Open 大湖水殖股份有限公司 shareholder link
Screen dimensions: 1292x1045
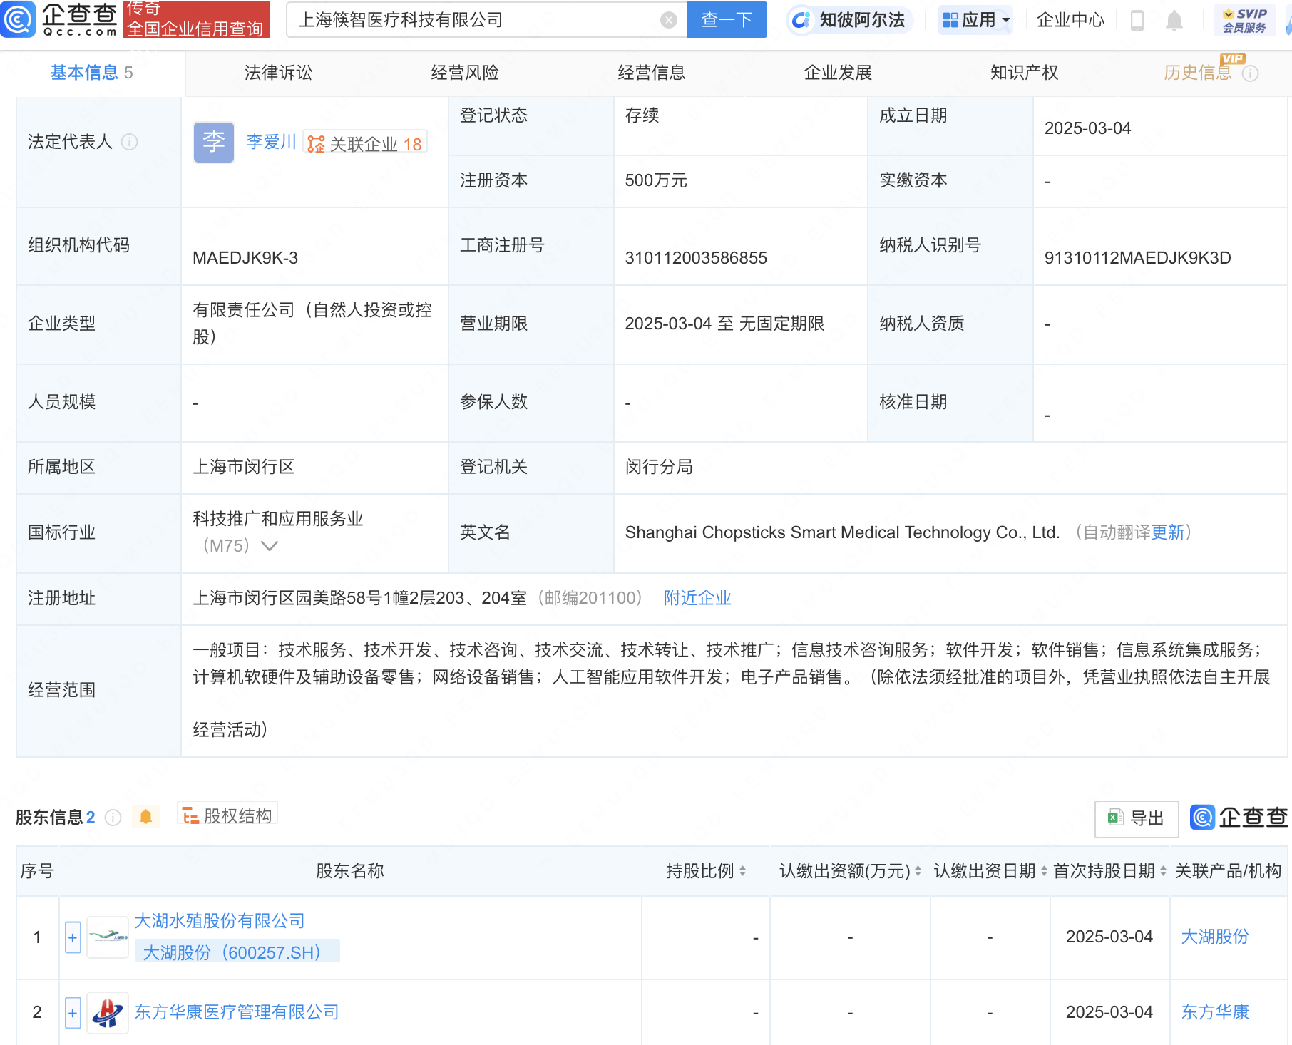coord(220,921)
